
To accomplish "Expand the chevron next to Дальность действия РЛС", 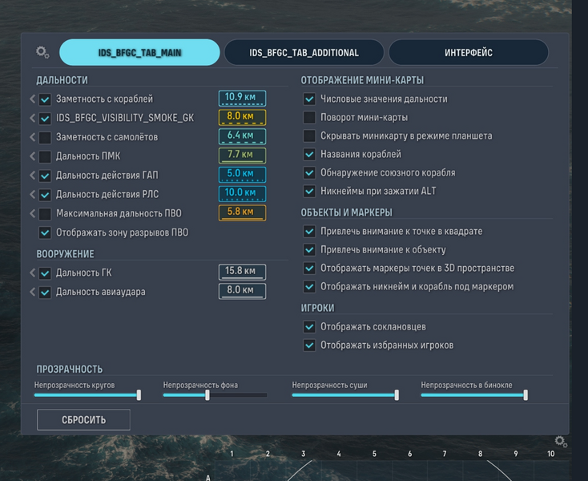I will pyautogui.click(x=32, y=194).
